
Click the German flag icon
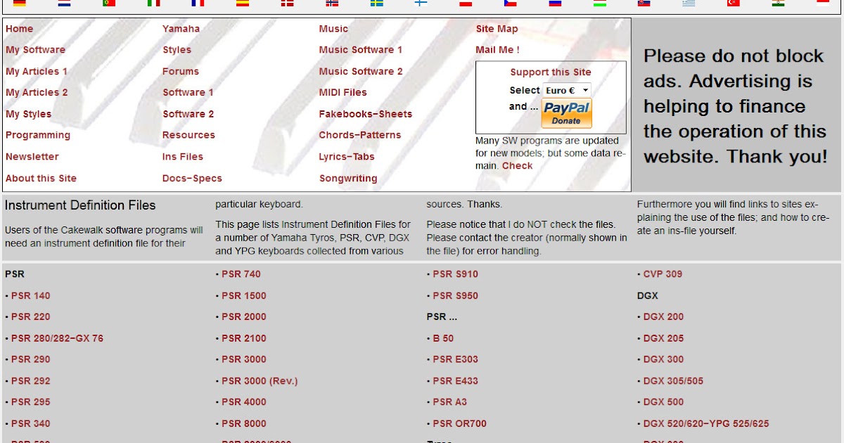20,3
